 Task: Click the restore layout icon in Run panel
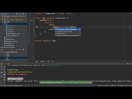(x=1, y=73)
